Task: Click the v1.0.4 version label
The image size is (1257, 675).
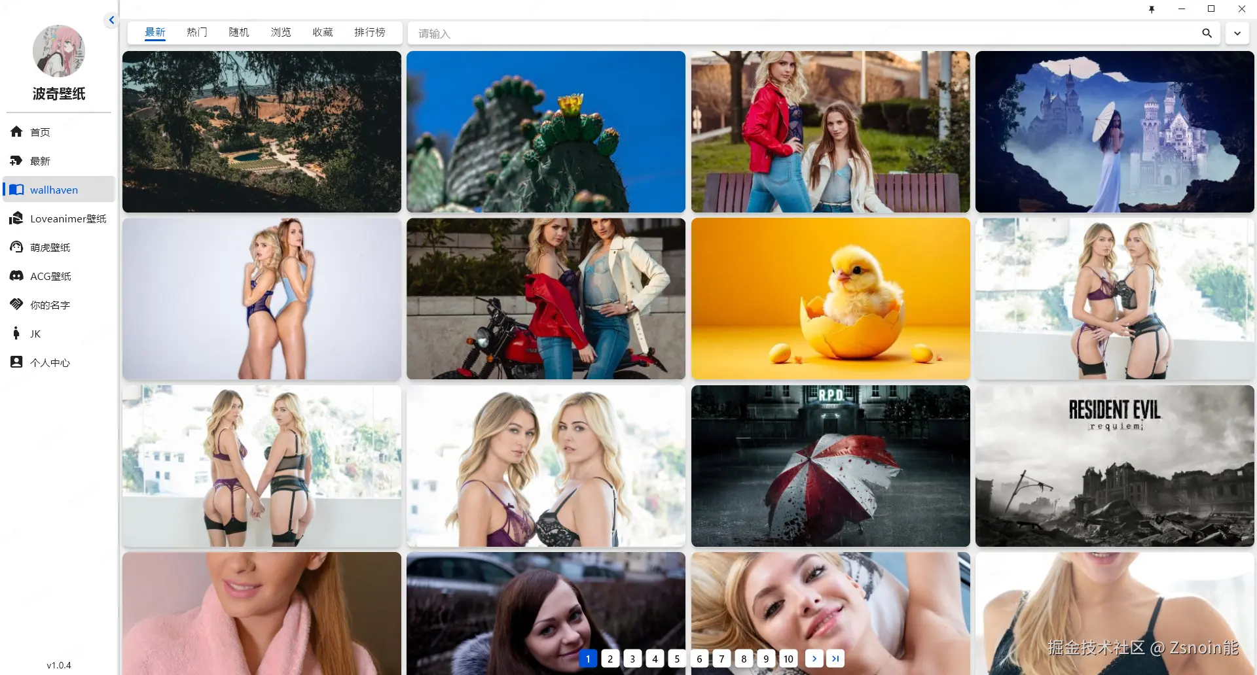Action: [59, 665]
